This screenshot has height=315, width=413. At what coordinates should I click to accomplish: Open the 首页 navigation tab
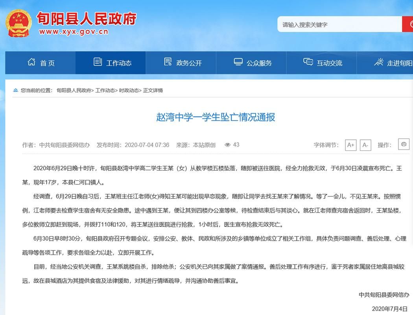pyautogui.click(x=40, y=63)
